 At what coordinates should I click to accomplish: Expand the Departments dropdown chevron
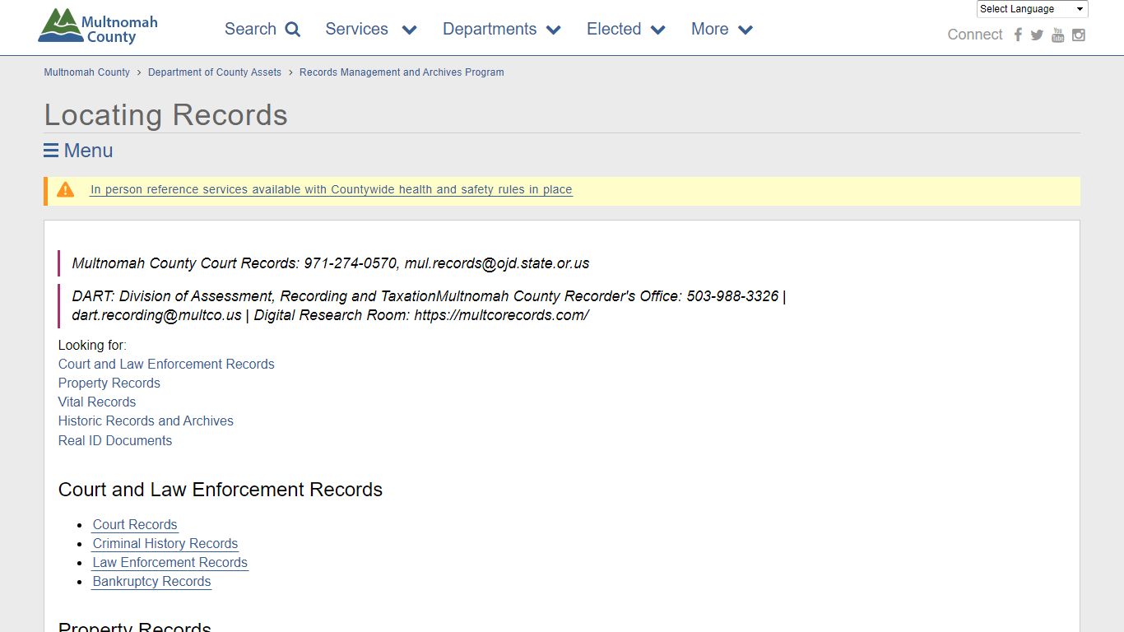pyautogui.click(x=554, y=30)
